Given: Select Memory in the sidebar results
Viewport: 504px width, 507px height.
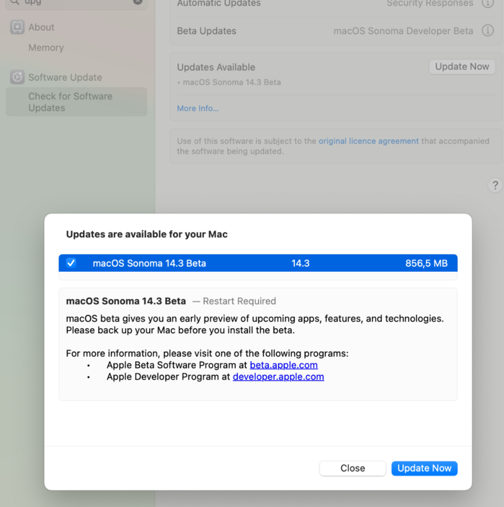Looking at the screenshot, I should [46, 48].
